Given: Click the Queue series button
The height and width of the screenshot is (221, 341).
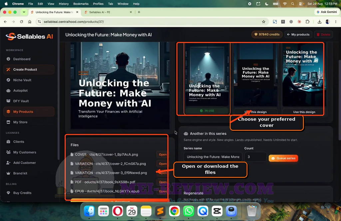Looking at the screenshot, I should click(x=283, y=158).
